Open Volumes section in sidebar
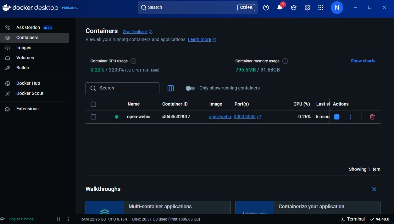Image resolution: width=394 pixels, height=224 pixels. point(25,58)
